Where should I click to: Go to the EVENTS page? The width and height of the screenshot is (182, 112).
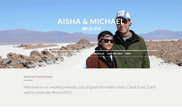point(64,54)
